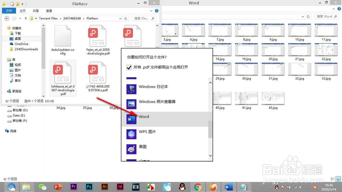
Task: Focus the 搜索 File search box
Action: click(x=144, y=18)
